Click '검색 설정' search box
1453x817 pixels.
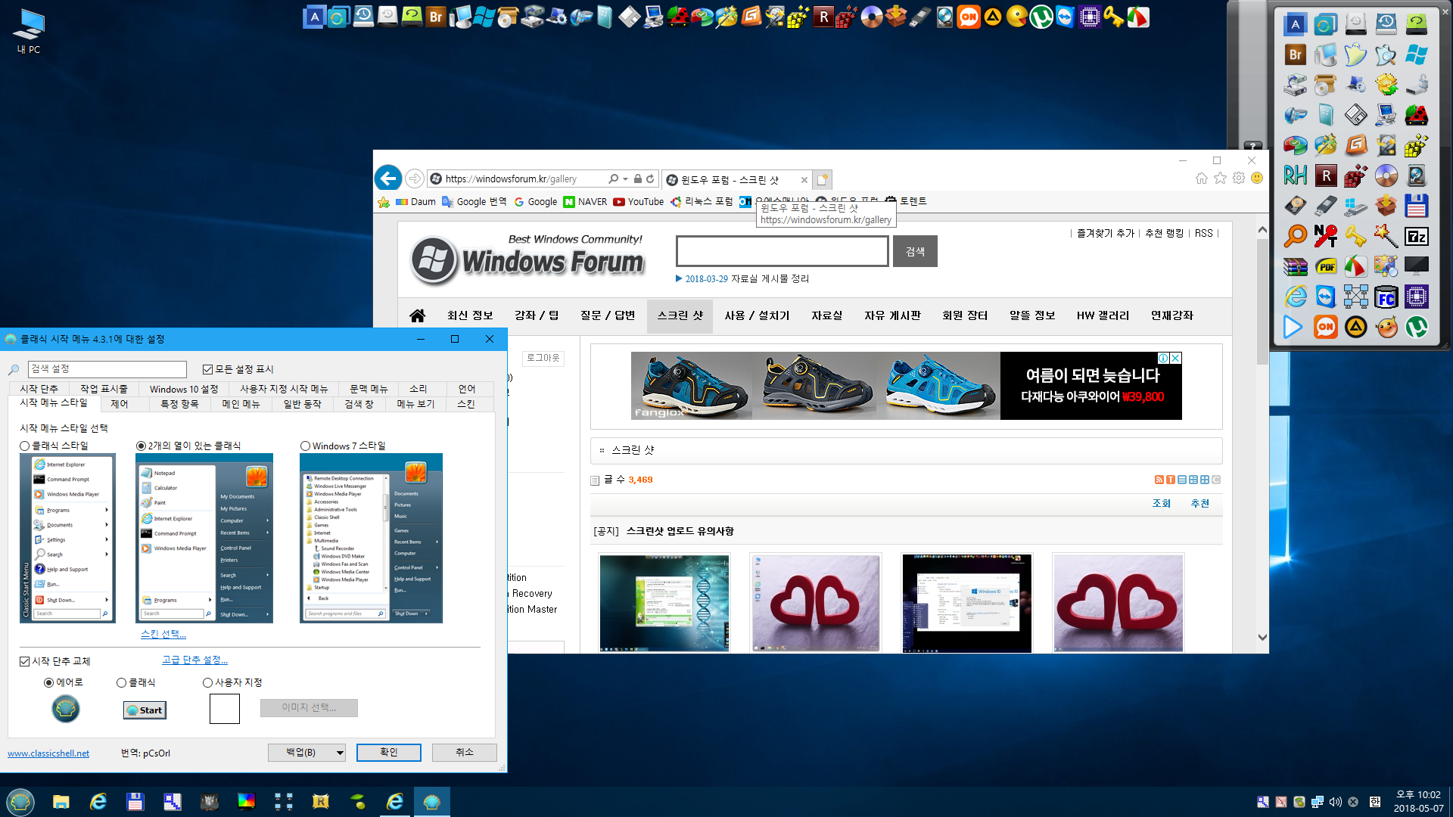107,369
